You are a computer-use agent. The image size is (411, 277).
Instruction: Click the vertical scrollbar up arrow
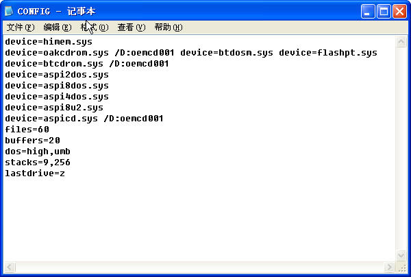[401, 41]
